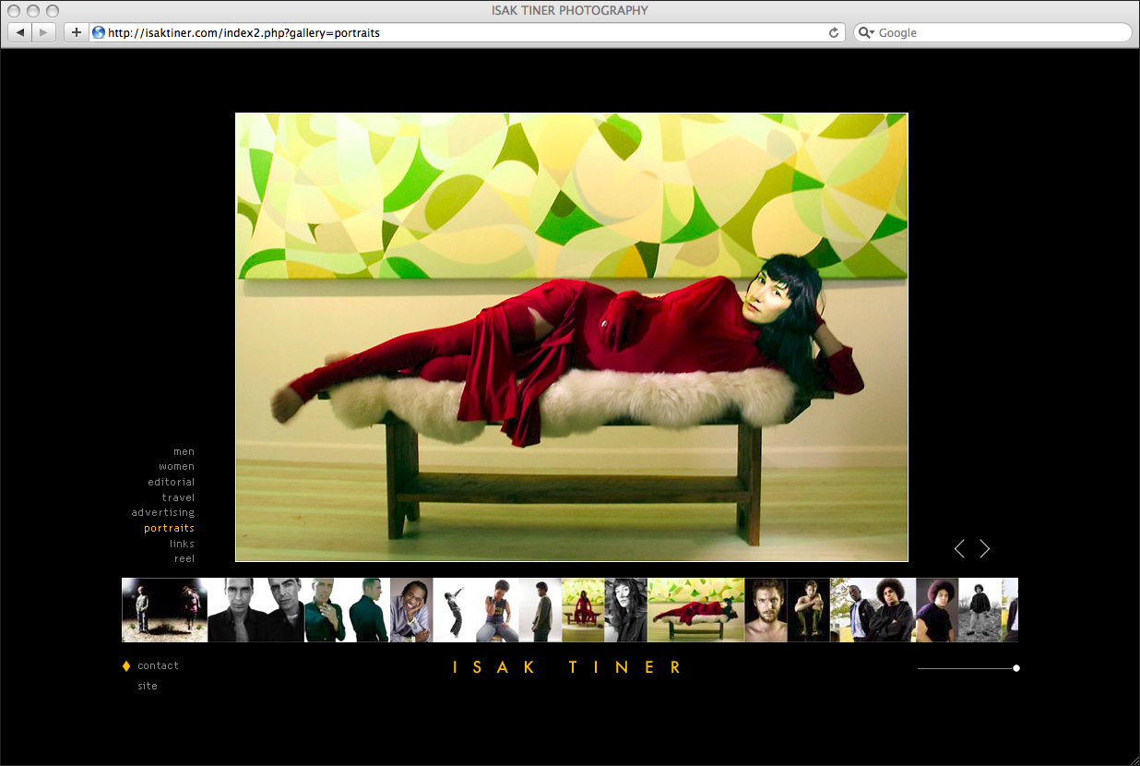The width and height of the screenshot is (1140, 766).
Task: Open the reel section
Action: [184, 558]
